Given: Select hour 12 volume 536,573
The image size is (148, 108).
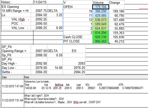Looking at the screenshot, I should click(101, 20).
